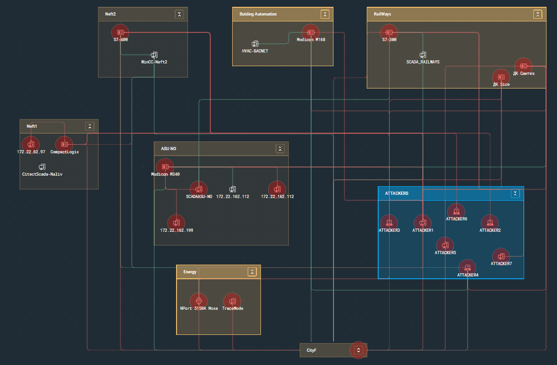Screen dimensions: 557x365
Task: Select the CompactLogix controller node
Action: tap(64, 144)
